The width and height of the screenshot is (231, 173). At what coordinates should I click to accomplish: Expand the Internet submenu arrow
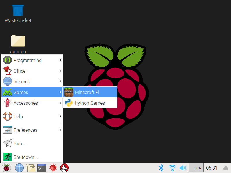click(60, 81)
